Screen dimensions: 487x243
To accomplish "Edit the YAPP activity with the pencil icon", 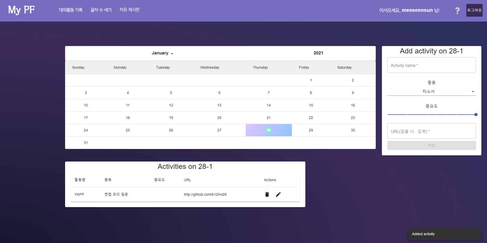I will 278,194.
